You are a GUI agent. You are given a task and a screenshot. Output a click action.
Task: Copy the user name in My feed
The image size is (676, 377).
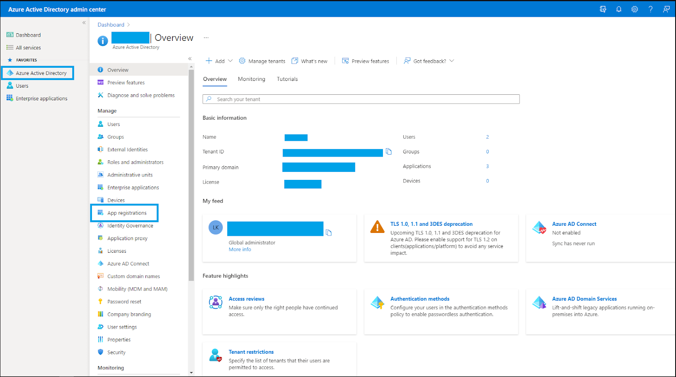[x=329, y=233]
